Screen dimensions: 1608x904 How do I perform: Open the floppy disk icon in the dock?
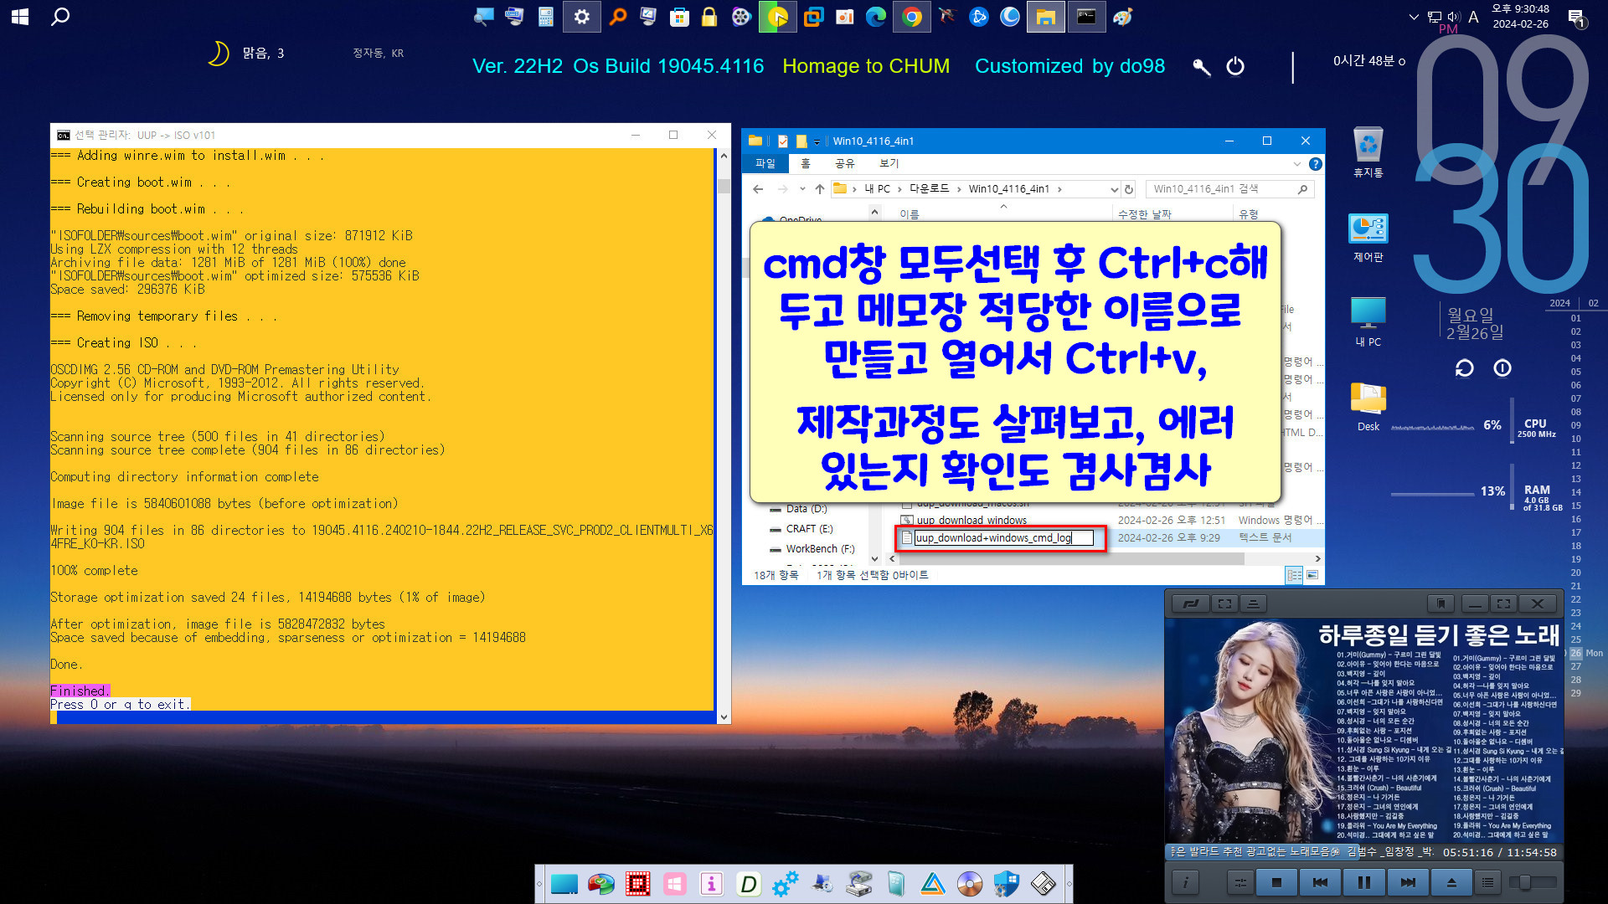tap(1043, 884)
